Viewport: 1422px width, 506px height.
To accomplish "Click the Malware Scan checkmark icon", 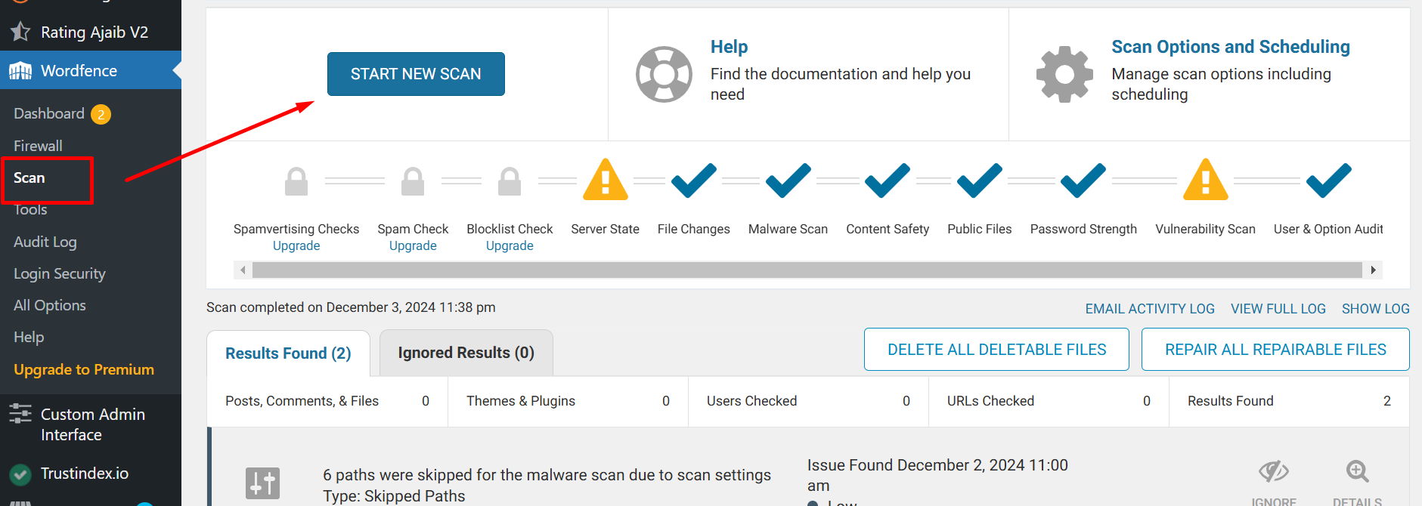I will click(788, 180).
